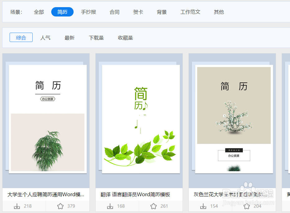290x213 pixels.
Task: Click download icon showing 168
Action: point(110,206)
